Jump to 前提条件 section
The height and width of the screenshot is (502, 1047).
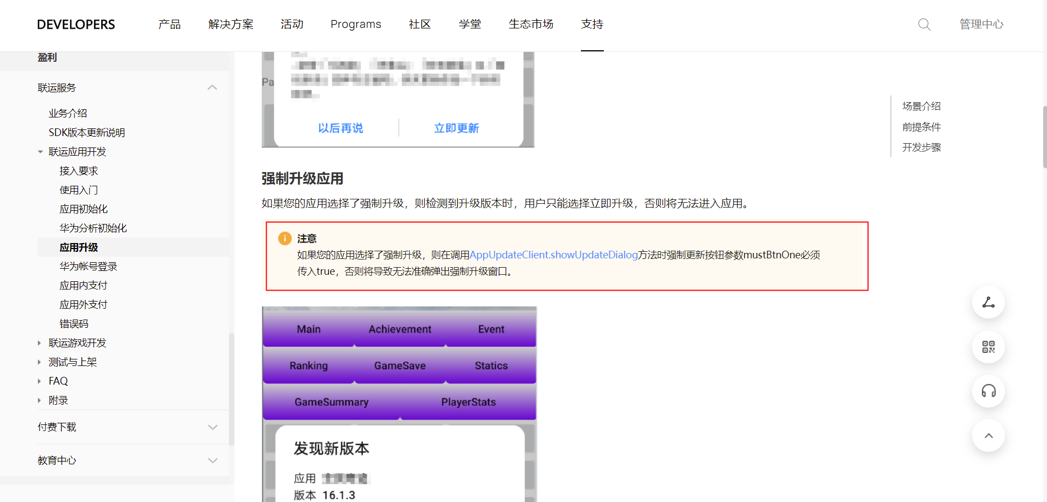pos(921,127)
